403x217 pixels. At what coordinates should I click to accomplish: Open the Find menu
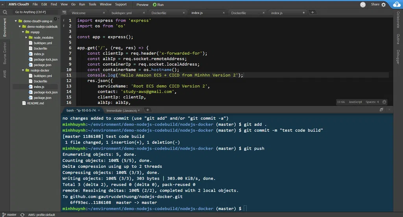point(54,4)
